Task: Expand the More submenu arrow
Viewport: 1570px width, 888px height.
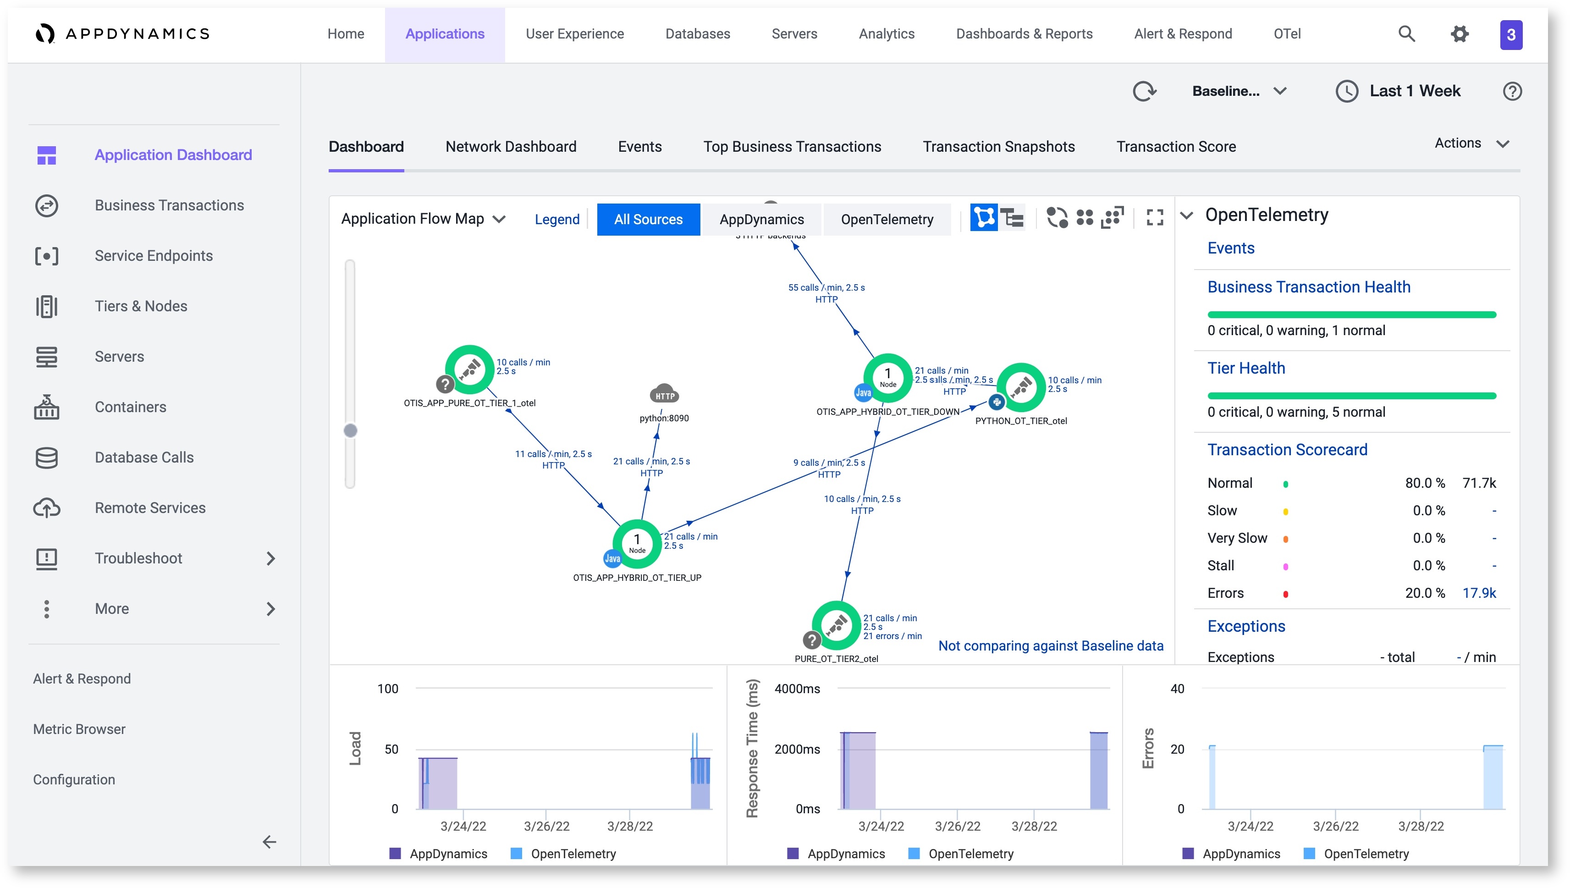Action: [x=271, y=609]
